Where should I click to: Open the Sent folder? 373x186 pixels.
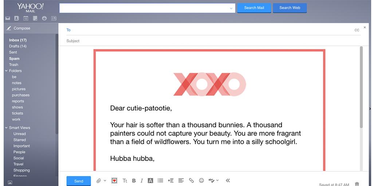click(13, 52)
